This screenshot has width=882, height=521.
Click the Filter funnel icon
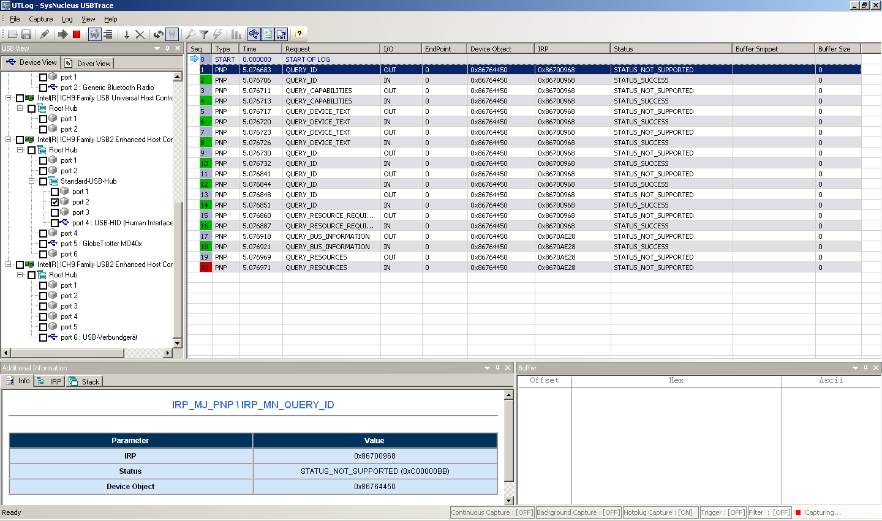204,34
